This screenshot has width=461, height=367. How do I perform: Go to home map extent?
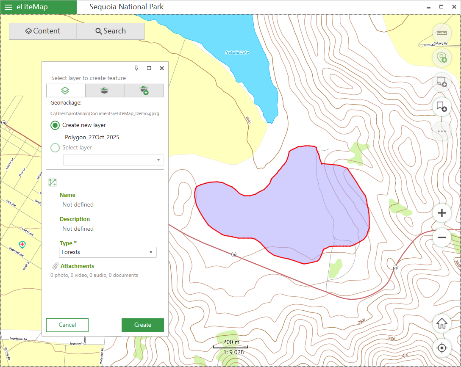pyautogui.click(x=442, y=323)
